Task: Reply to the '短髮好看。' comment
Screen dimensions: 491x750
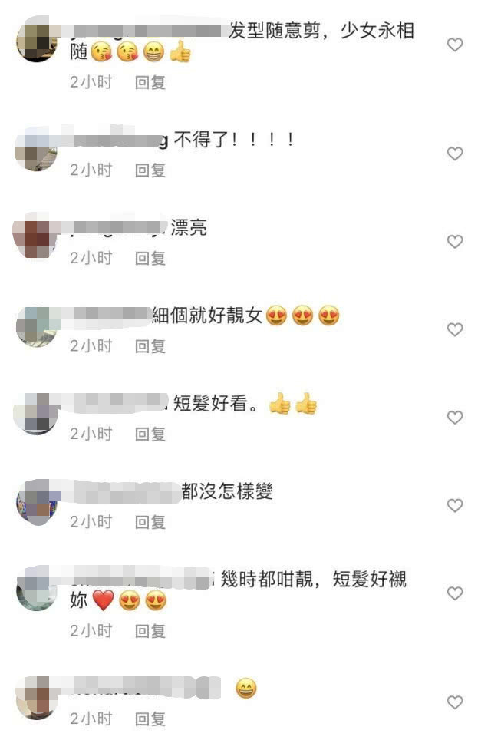Action: click(x=150, y=434)
